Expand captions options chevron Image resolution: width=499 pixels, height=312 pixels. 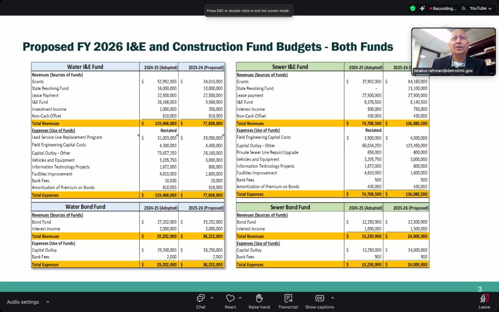[332, 298]
